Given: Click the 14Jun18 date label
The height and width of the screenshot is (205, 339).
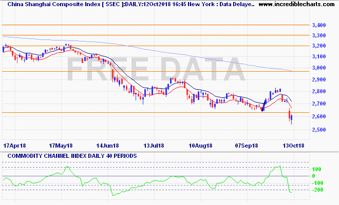Looking at the screenshot, I should point(107,146).
